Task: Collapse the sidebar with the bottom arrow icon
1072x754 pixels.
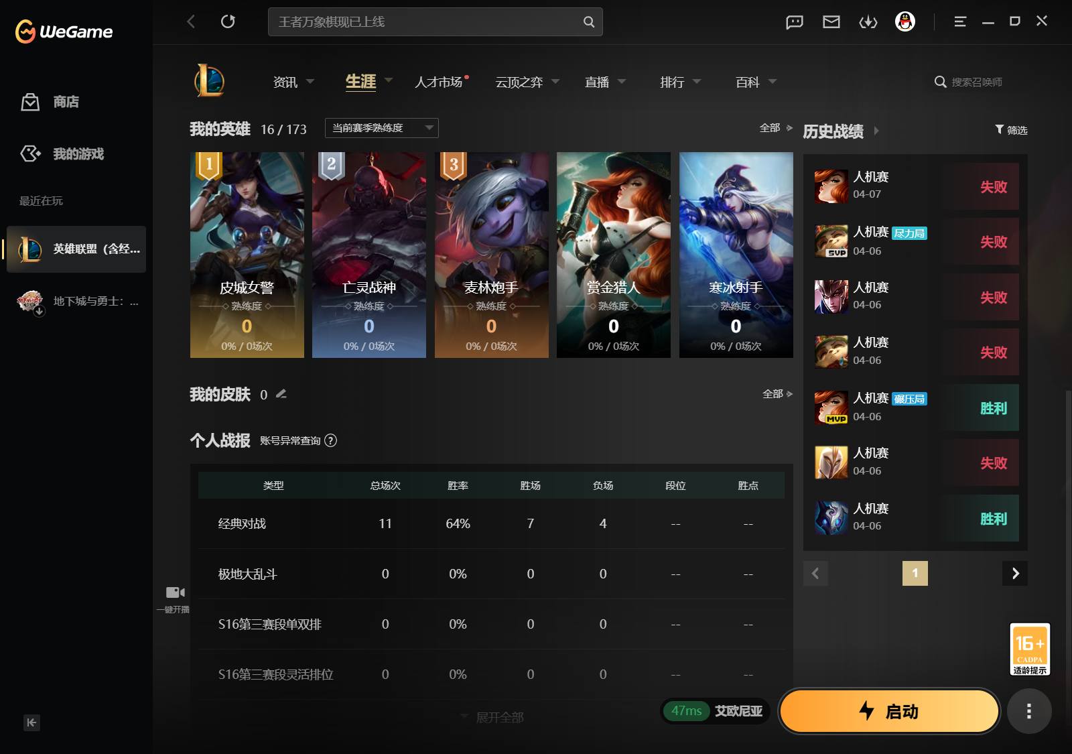Action: tap(31, 722)
